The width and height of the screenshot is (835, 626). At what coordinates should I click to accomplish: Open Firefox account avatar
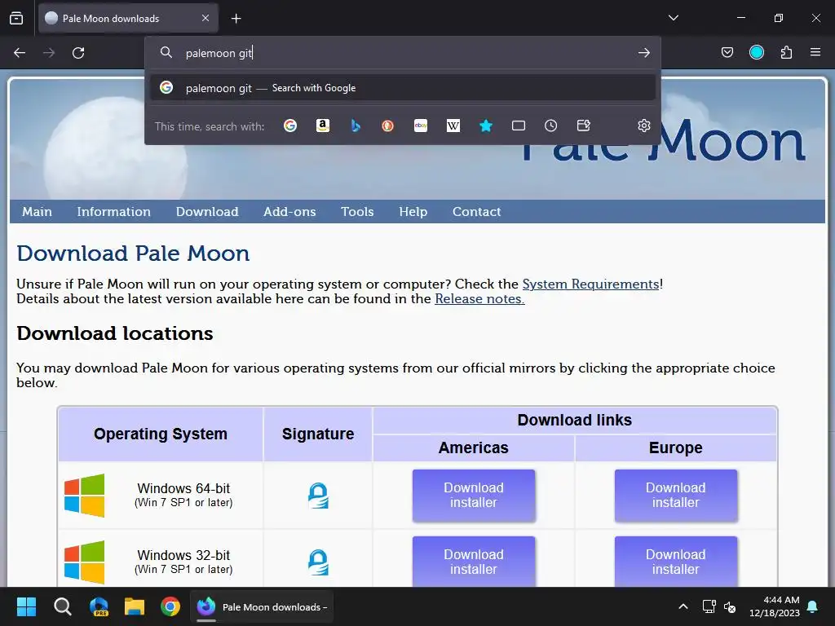point(756,52)
